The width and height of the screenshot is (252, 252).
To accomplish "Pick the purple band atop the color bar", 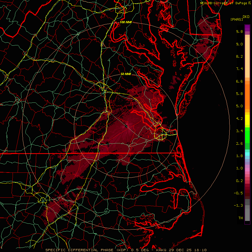I will (247, 28).
